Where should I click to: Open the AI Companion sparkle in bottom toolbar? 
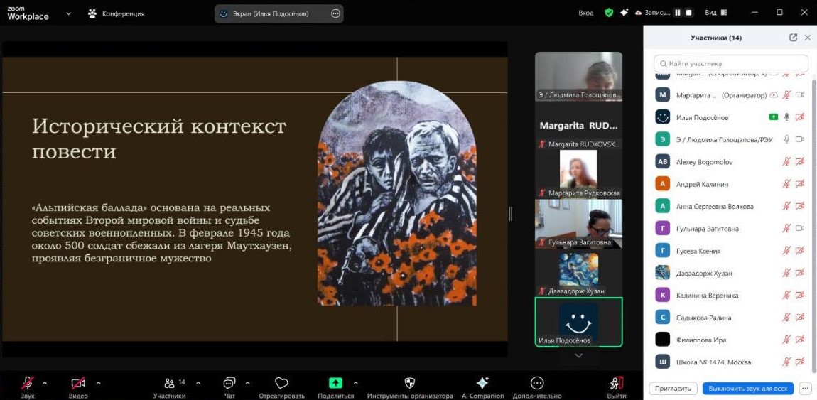click(482, 383)
